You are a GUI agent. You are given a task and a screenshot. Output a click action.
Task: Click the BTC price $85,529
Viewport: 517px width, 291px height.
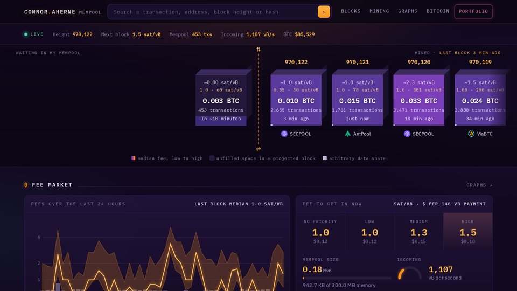click(x=304, y=34)
